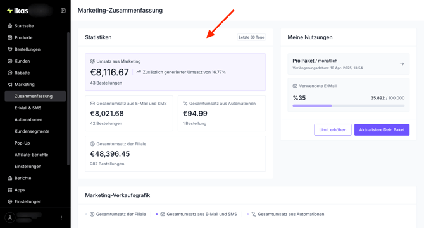Open the Letzte 30 Tage period selector
Viewport: 424px width, 228px height.
click(x=251, y=37)
